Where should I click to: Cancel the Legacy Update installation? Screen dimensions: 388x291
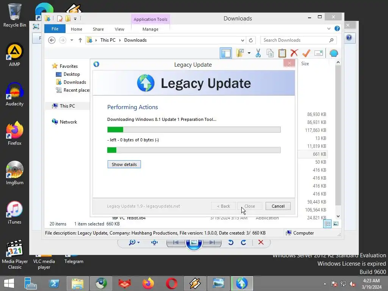pyautogui.click(x=278, y=206)
